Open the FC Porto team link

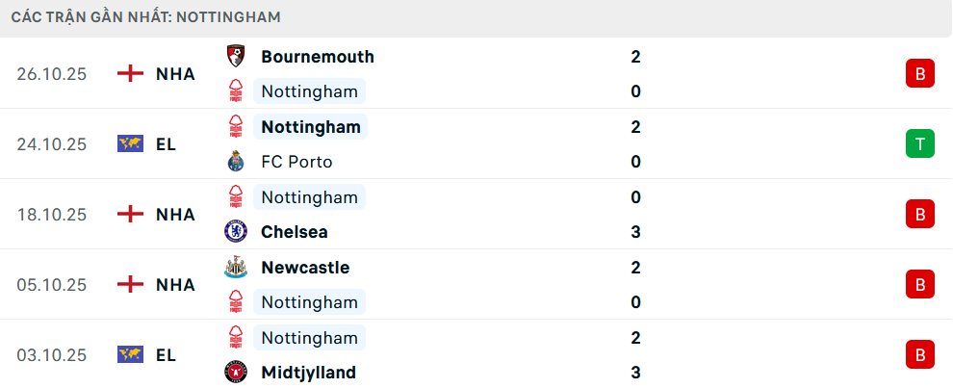click(296, 162)
